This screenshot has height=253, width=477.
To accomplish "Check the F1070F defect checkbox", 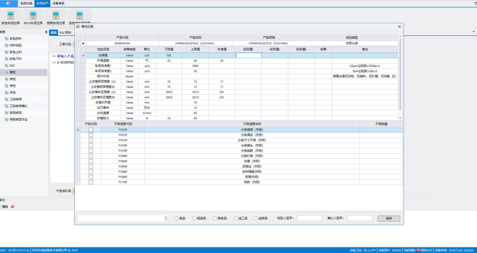I will click(x=91, y=130).
